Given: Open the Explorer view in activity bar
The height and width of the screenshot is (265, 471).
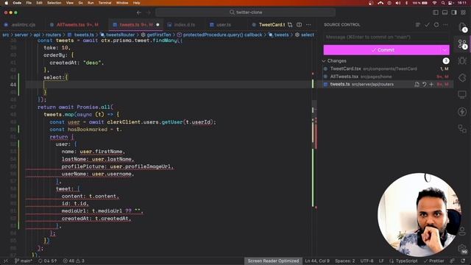Looking at the screenshot, I should coord(462,27).
